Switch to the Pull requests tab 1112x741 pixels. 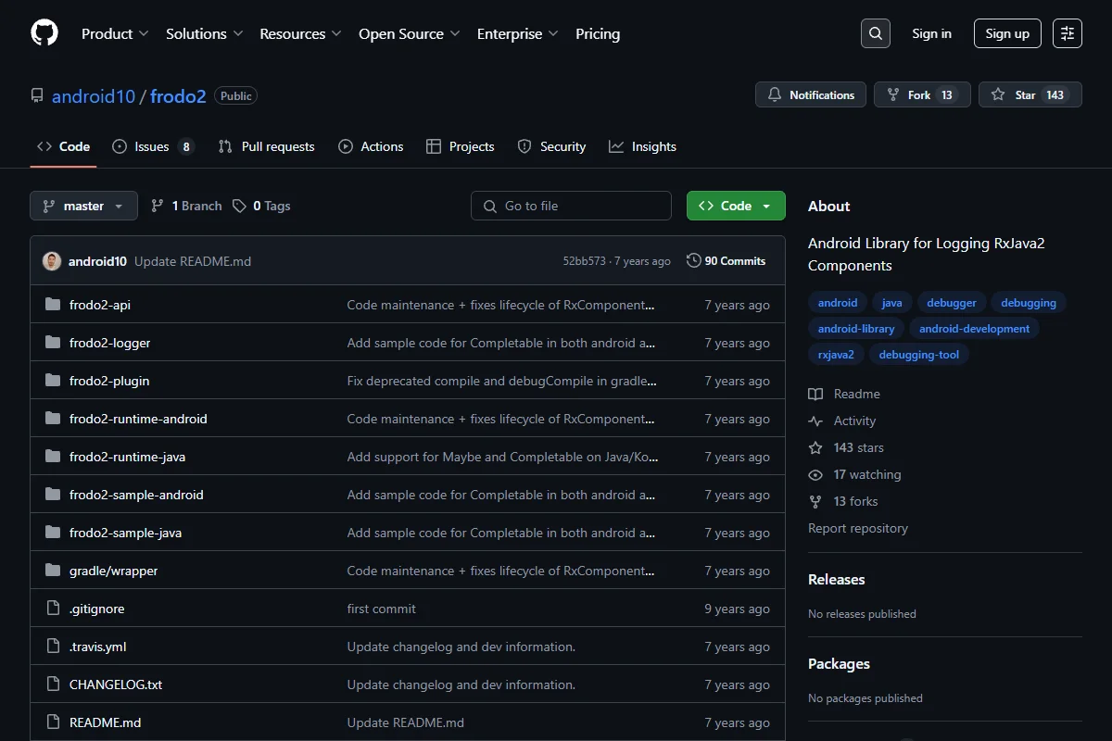tap(267, 146)
